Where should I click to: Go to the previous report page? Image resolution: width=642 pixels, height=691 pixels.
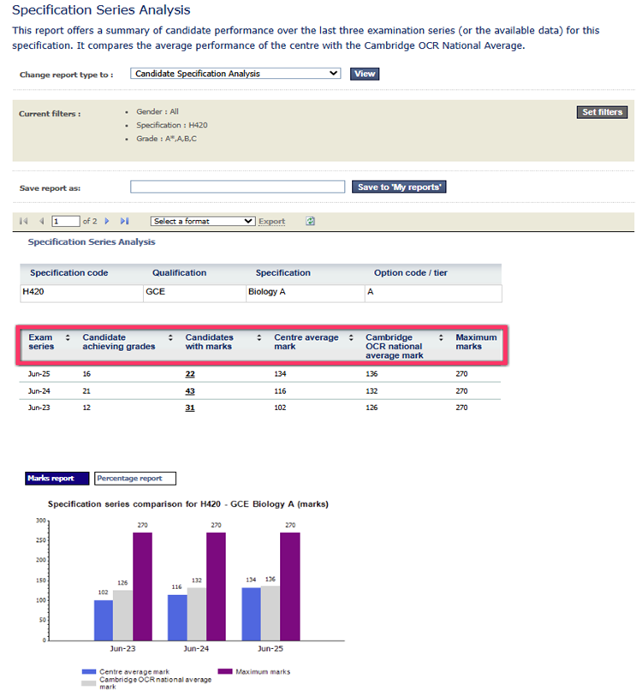click(x=40, y=221)
